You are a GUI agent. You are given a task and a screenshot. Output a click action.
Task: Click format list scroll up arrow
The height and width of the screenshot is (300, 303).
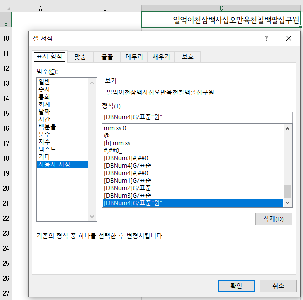point(288,129)
